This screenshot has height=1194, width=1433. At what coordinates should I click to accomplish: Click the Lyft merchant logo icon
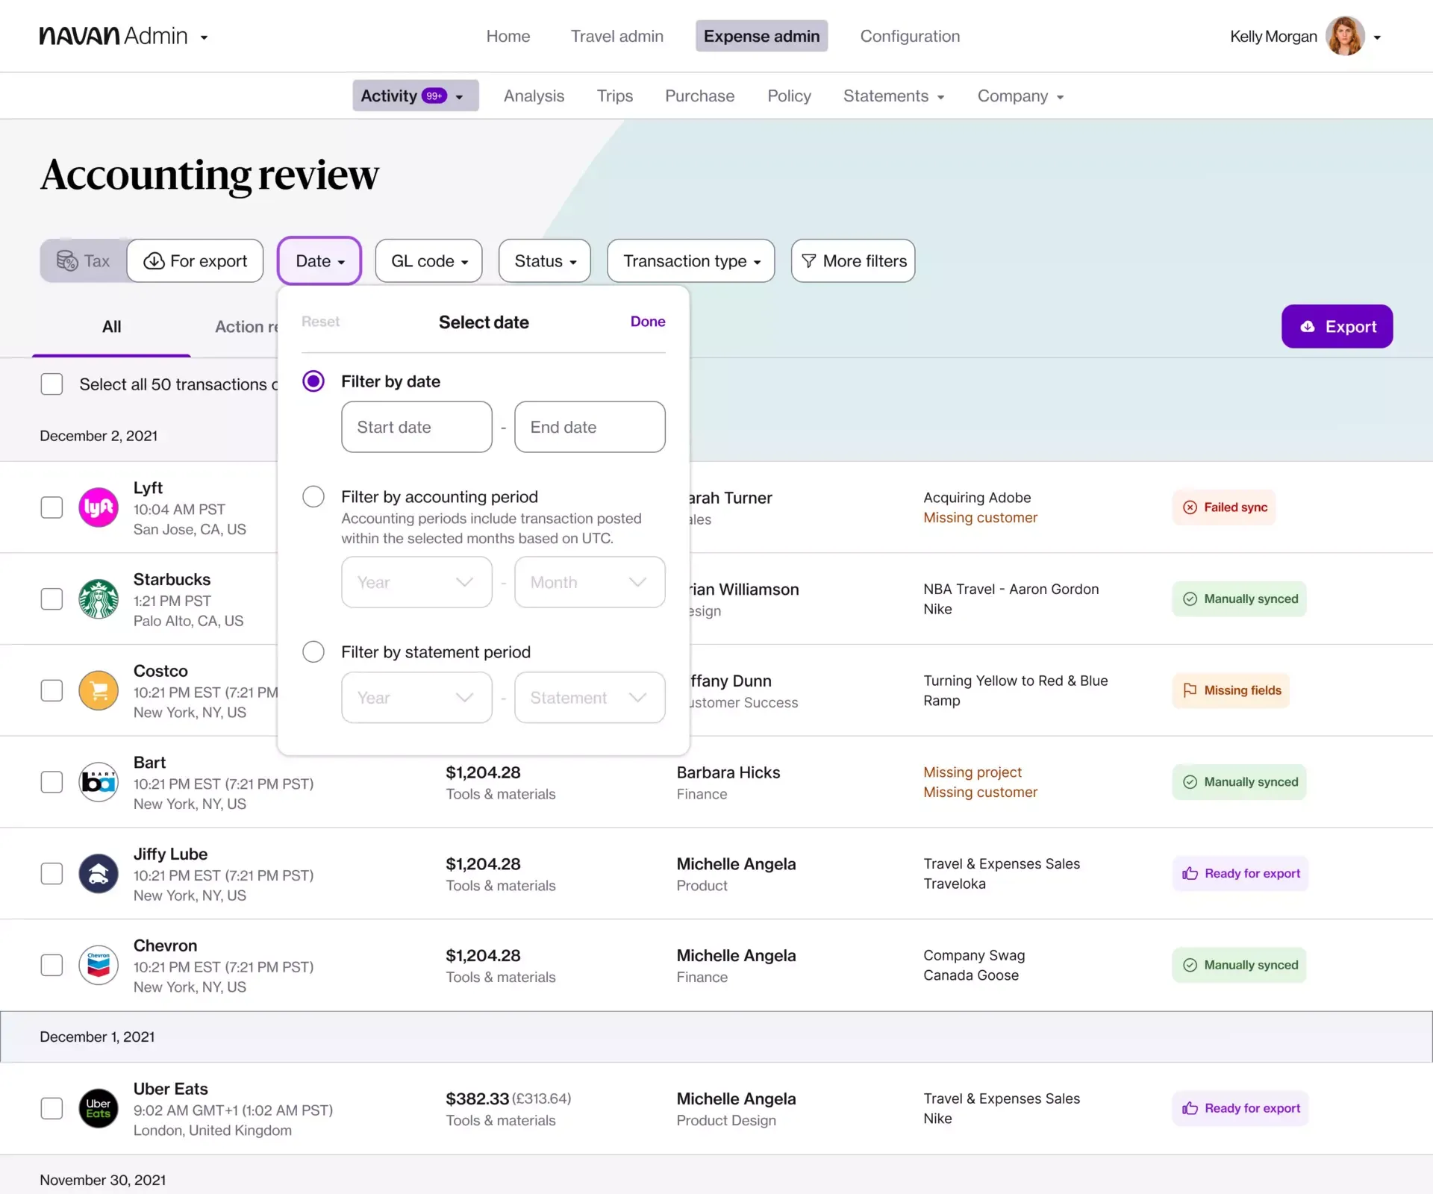click(99, 507)
